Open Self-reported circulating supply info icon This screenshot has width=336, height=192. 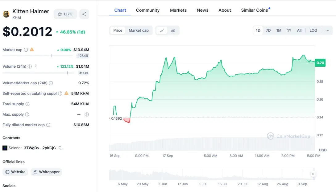60,94
